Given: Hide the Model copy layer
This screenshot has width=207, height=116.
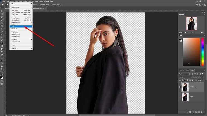Looking at the screenshot, I should (x=180, y=87).
